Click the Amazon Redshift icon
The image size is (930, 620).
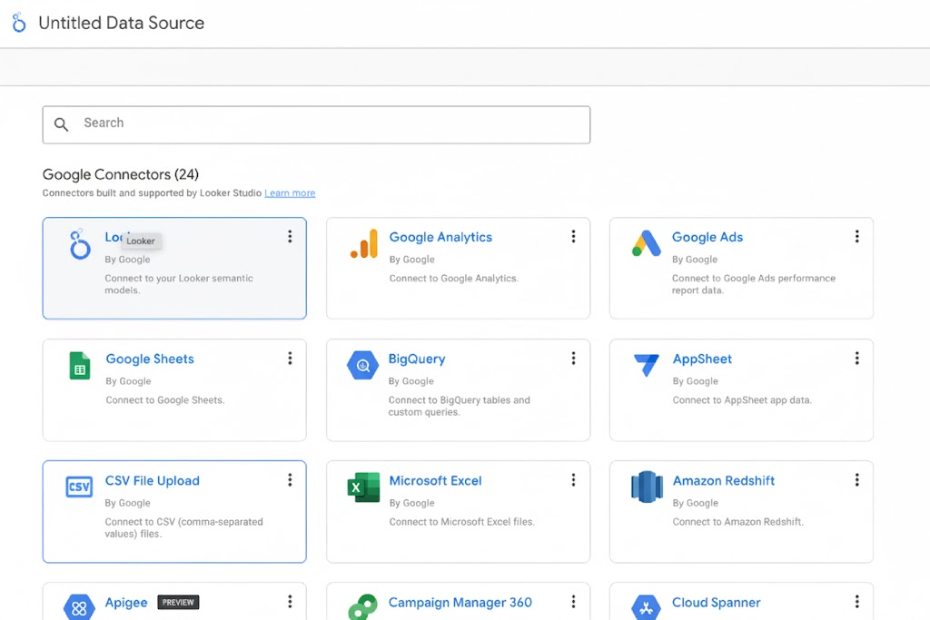tap(647, 487)
